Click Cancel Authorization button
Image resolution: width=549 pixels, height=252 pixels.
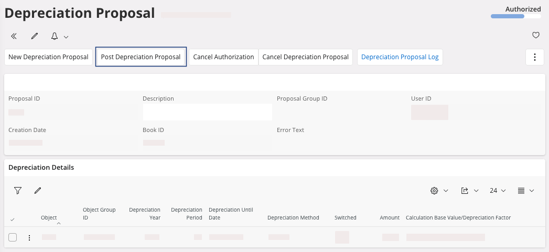click(223, 57)
